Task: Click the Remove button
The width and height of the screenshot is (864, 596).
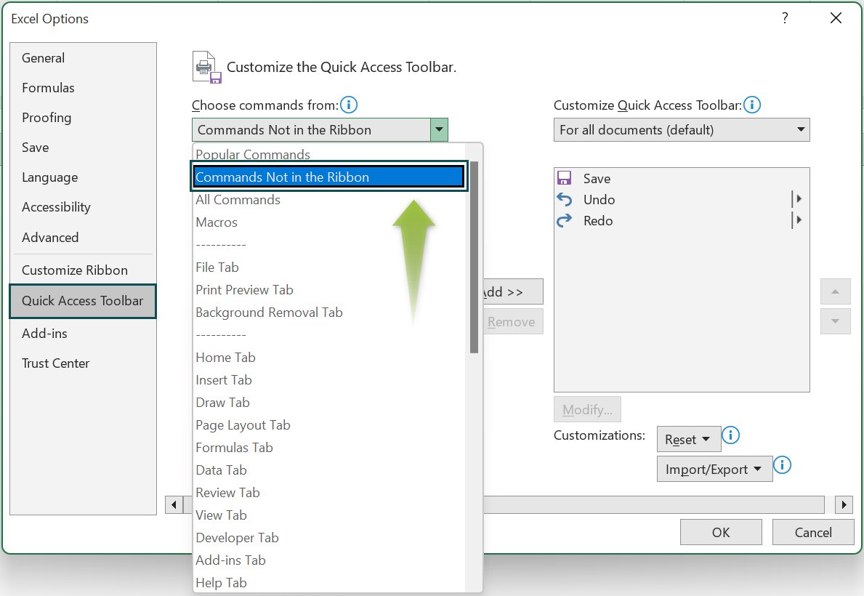Action: tap(513, 321)
